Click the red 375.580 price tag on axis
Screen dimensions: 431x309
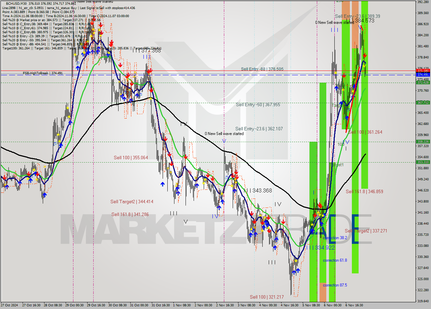[423, 71]
